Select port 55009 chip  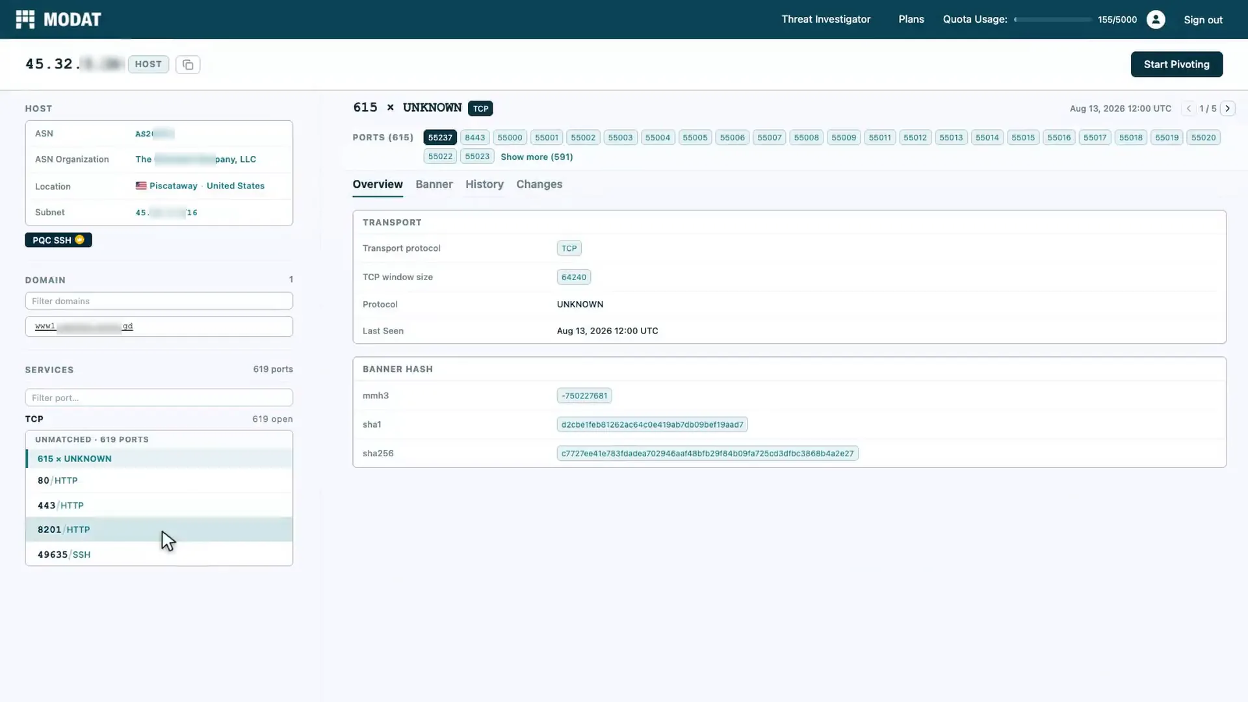844,137
